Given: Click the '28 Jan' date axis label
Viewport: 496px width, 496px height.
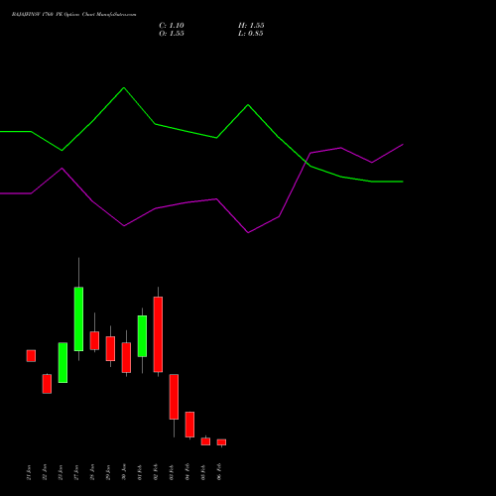Looking at the screenshot, I should point(92,472).
